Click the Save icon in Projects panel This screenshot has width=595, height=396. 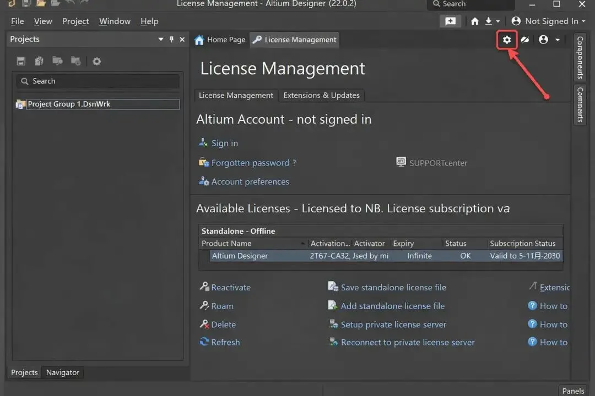point(21,61)
